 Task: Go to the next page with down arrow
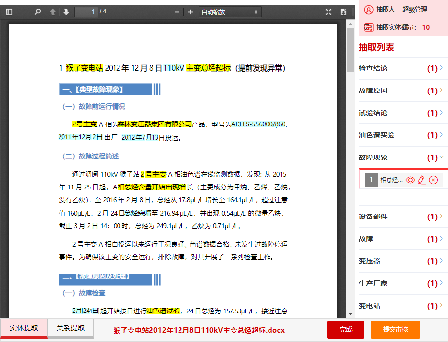[x=66, y=11]
